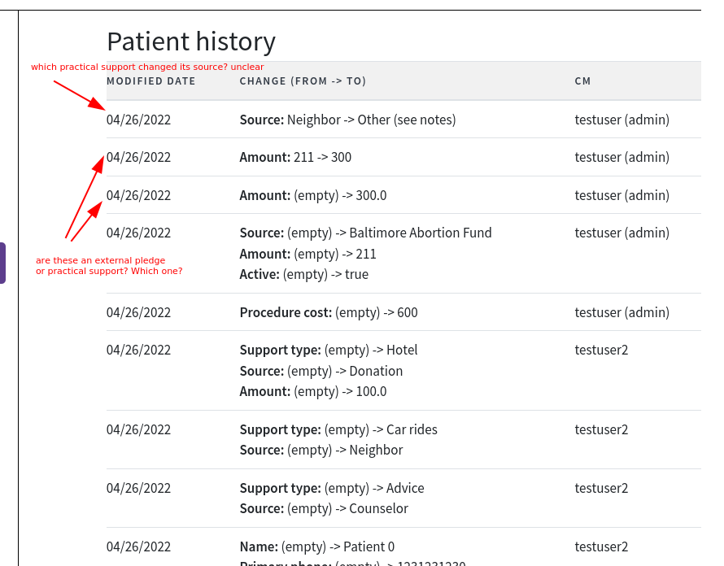Click the external pledge or practical support note
The width and height of the screenshot is (724, 566).
pos(109,266)
